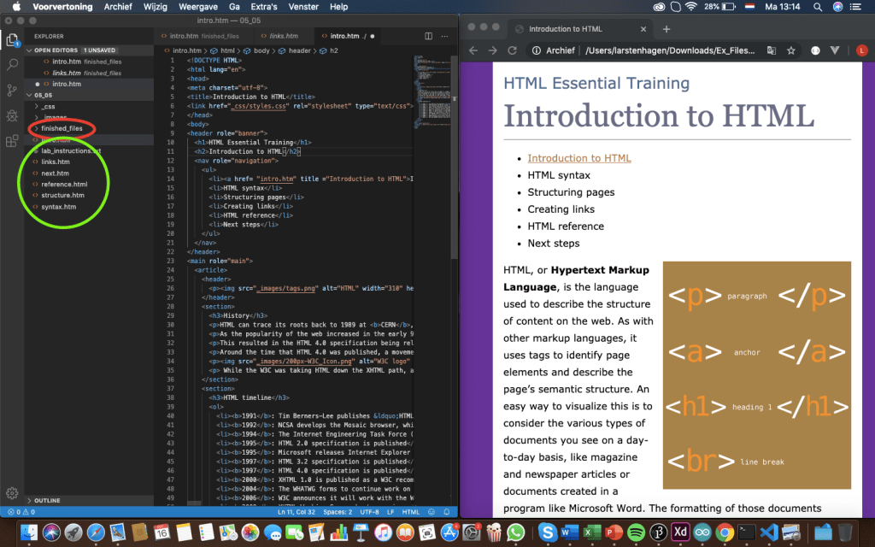Click the split editor icon
875x547 pixels.
[427, 37]
